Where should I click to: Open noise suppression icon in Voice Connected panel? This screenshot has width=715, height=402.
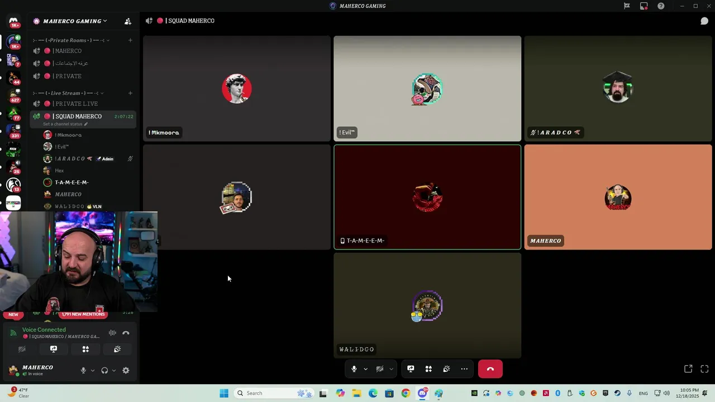coord(112,333)
